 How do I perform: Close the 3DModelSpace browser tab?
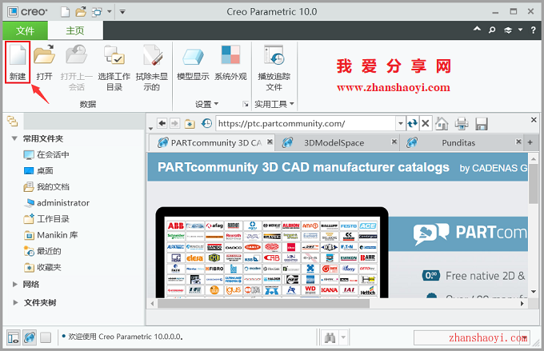pos(394,142)
